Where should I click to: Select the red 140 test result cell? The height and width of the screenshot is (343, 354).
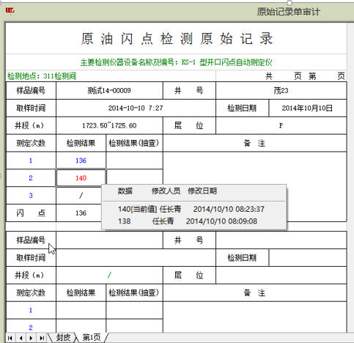coord(81,178)
